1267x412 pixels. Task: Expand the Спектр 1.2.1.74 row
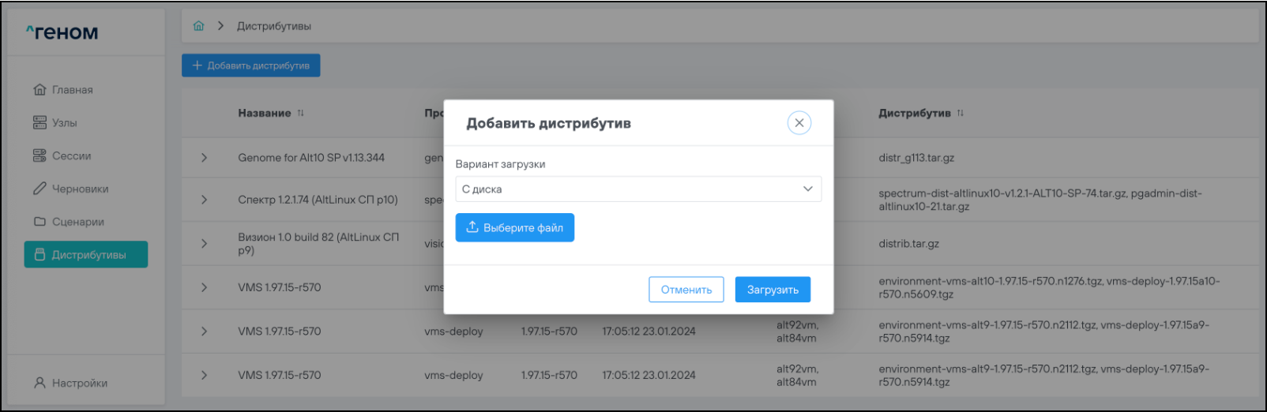point(204,200)
